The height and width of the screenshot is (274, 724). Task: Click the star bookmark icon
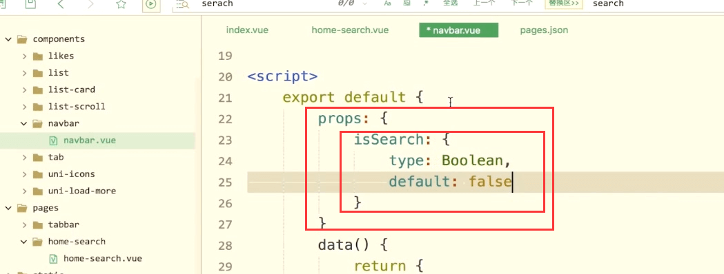point(121,4)
